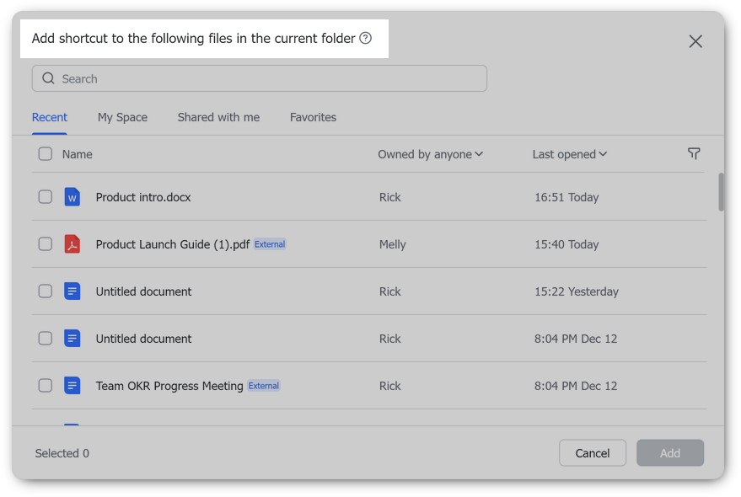
Task: Tick the checkbox for Product intro.docx
Action: [x=46, y=197]
